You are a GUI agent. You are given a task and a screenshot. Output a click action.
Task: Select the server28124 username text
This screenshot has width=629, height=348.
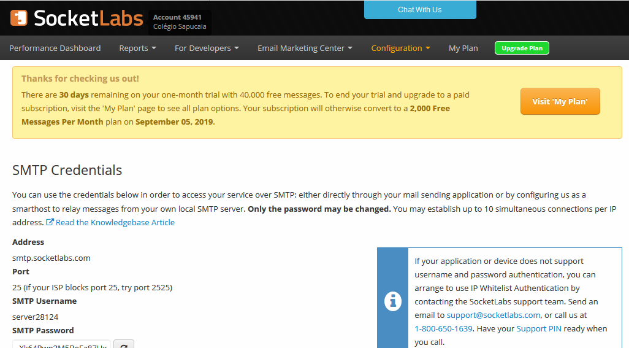point(36,317)
